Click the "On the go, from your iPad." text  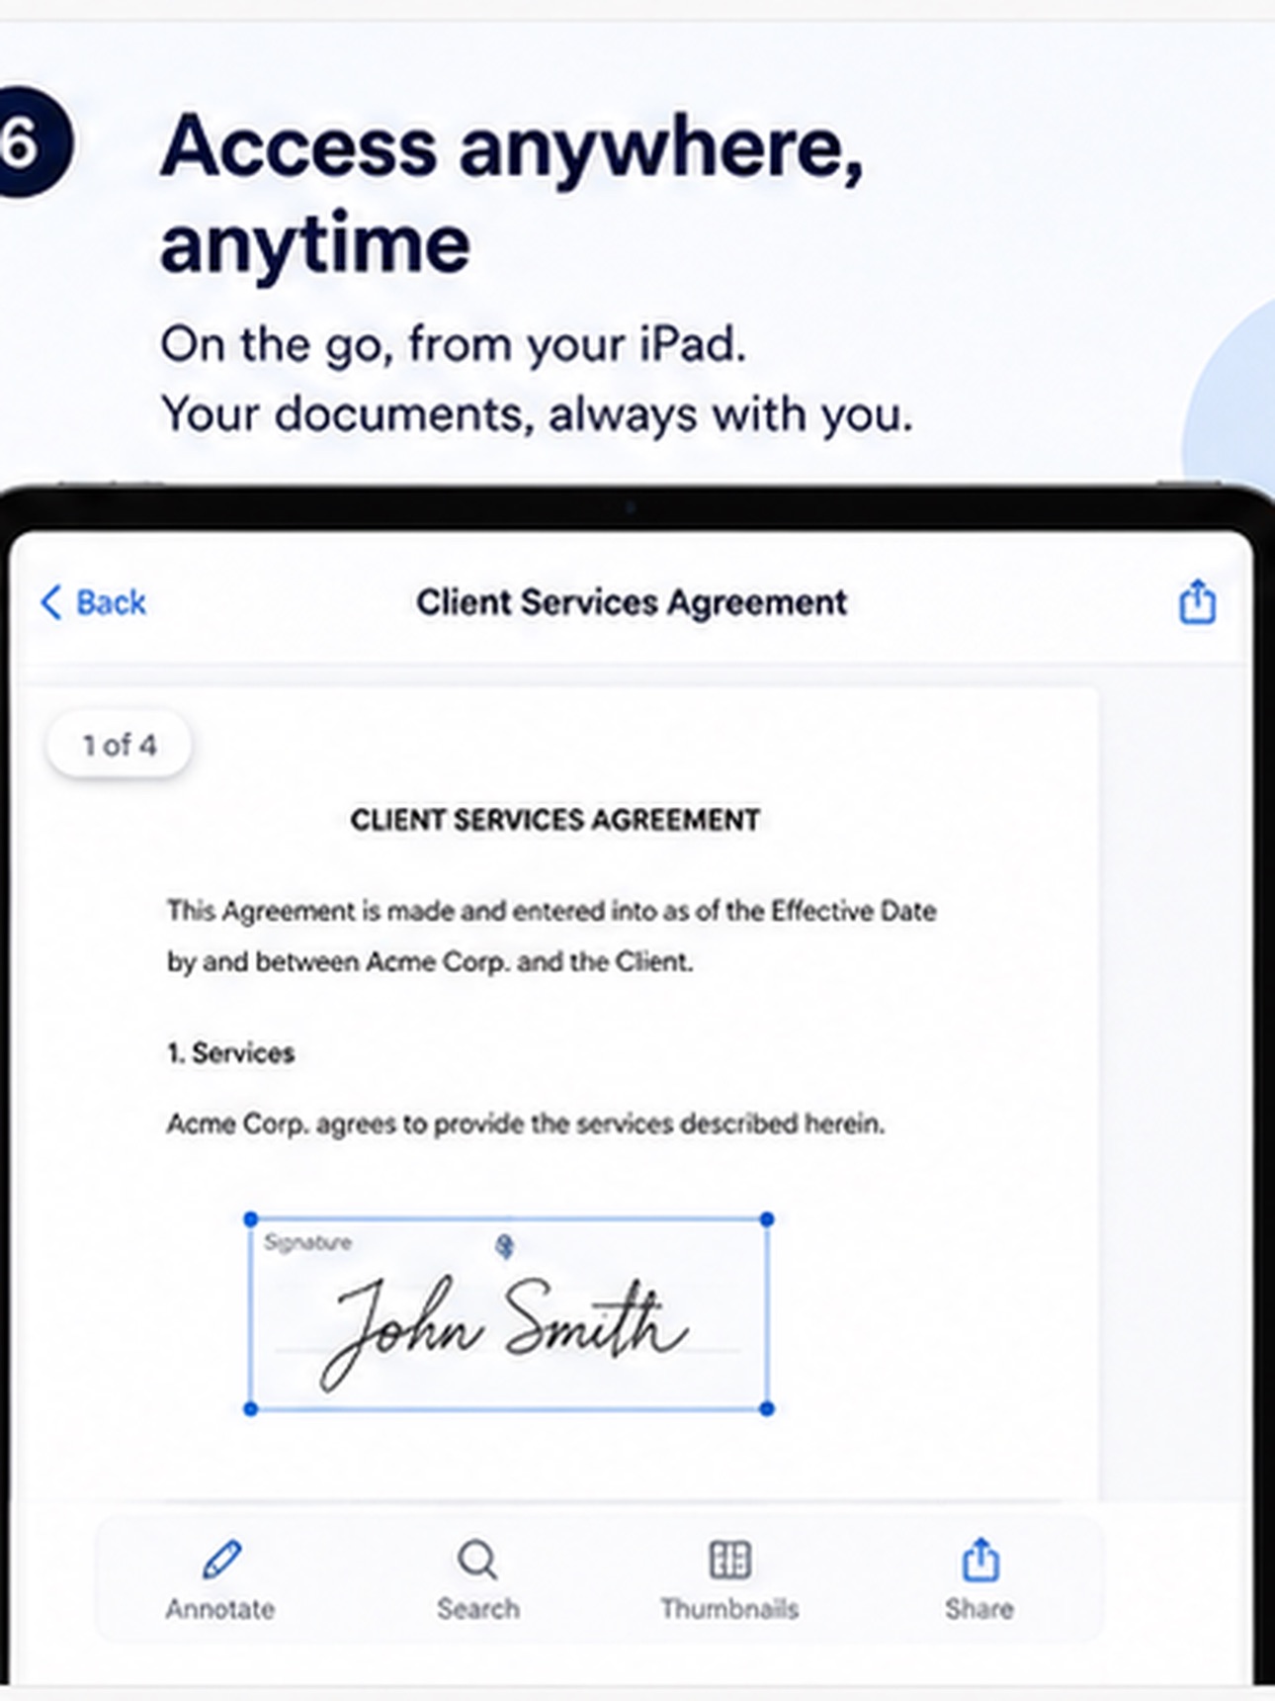point(454,345)
